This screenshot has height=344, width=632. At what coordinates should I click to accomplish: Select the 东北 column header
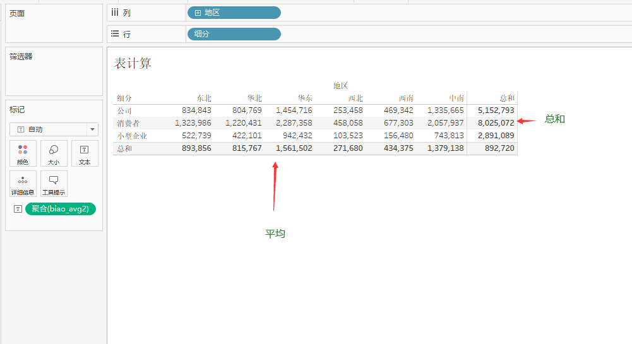pos(204,98)
